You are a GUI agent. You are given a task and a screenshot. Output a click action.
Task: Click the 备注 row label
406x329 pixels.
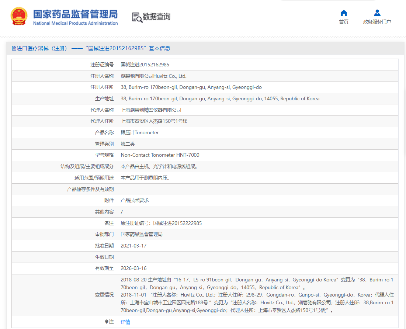tap(109, 223)
